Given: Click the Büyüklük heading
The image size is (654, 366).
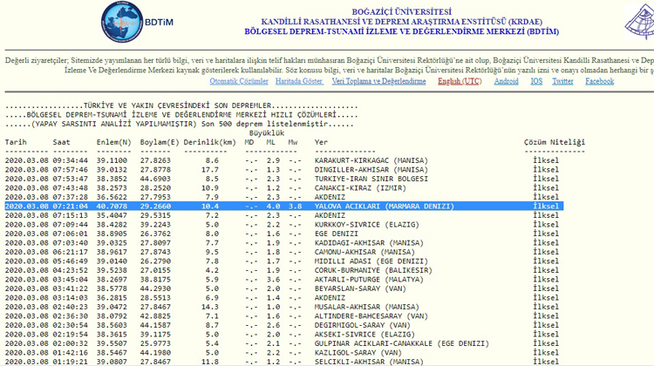Looking at the screenshot, I should [267, 133].
